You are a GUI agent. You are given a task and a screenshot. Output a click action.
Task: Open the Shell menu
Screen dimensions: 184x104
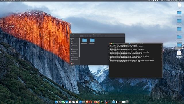(x=11, y=1)
